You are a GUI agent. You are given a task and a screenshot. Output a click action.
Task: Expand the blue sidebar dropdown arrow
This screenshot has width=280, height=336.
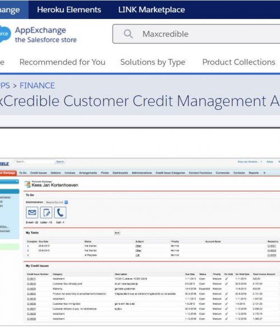coord(17,181)
